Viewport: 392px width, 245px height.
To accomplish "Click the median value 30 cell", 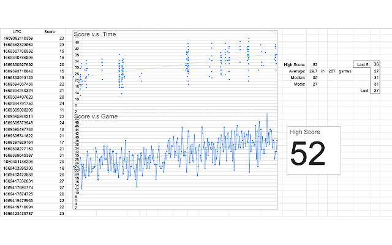I will [312, 78].
